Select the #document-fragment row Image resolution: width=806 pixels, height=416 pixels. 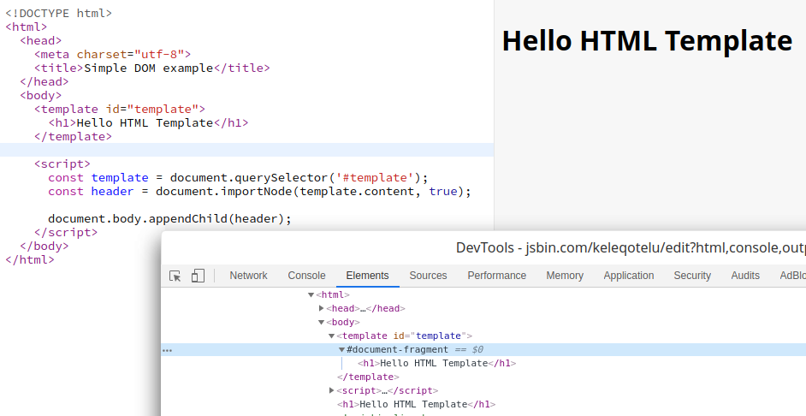point(483,350)
